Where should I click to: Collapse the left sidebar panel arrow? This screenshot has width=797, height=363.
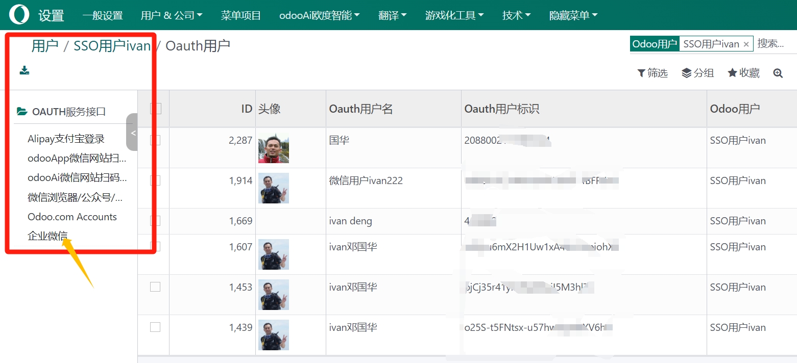click(133, 133)
